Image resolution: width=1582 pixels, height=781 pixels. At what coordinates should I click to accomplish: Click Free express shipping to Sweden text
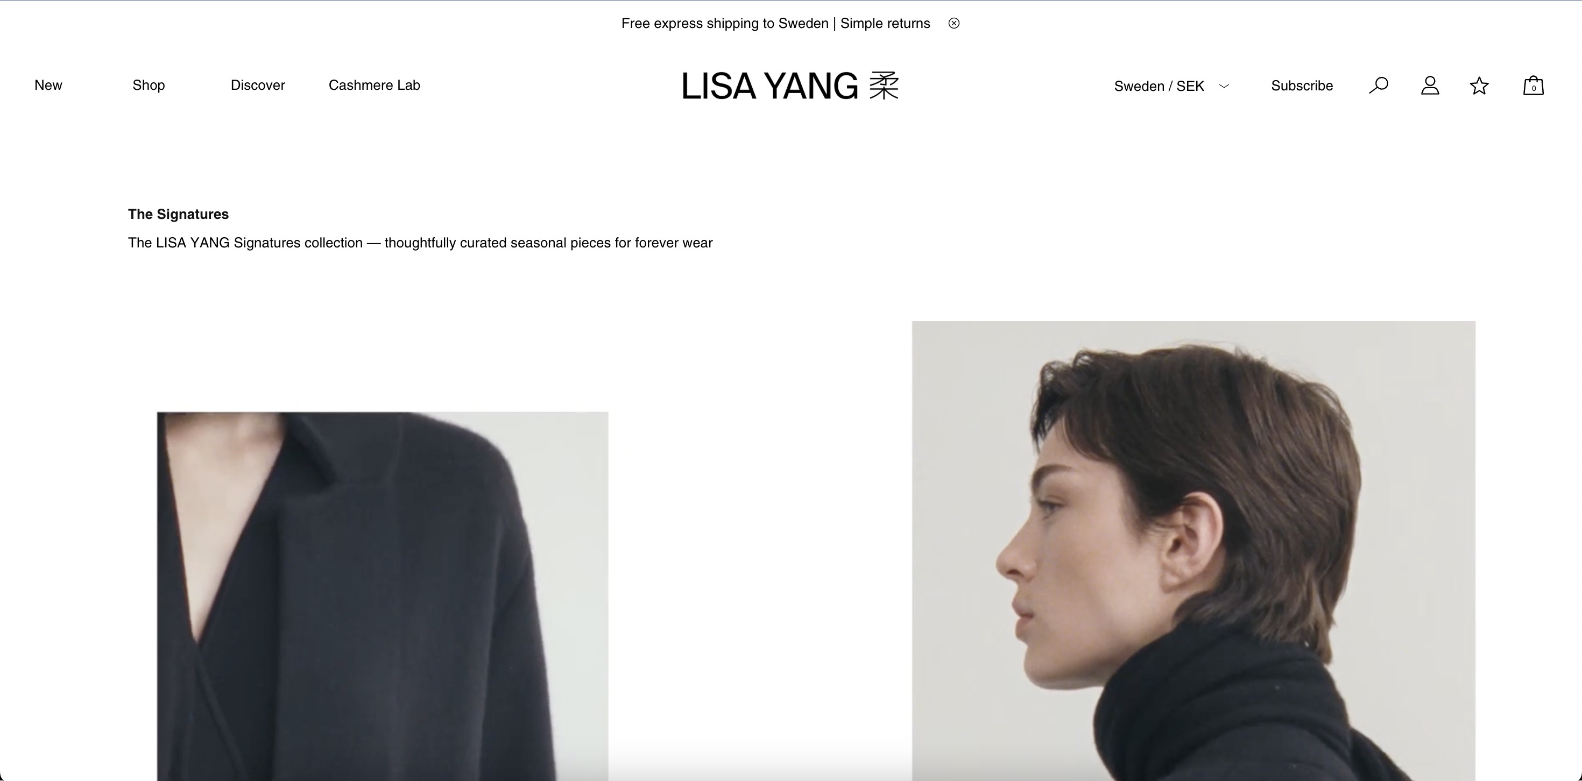click(725, 23)
